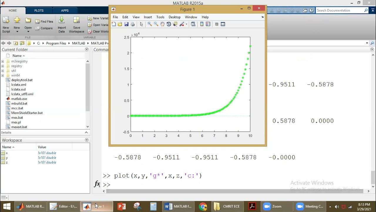Select the Pan hand tool
Image resolution: width=376 pixels, height=212 pixels.
pos(162,24)
